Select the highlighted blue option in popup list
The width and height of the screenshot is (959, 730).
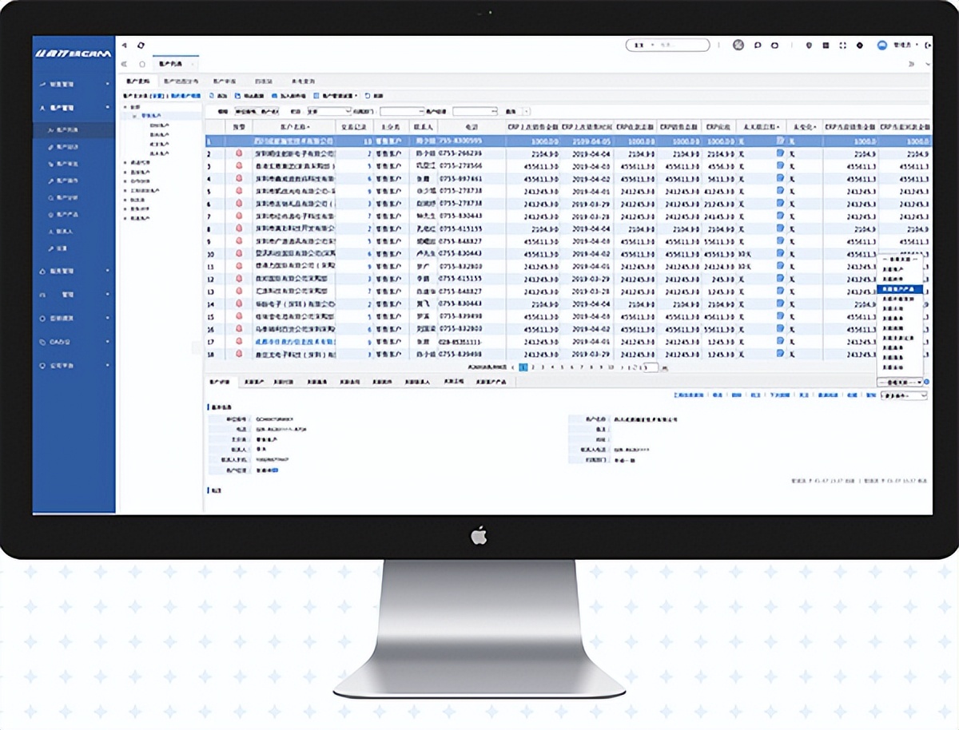(900, 289)
